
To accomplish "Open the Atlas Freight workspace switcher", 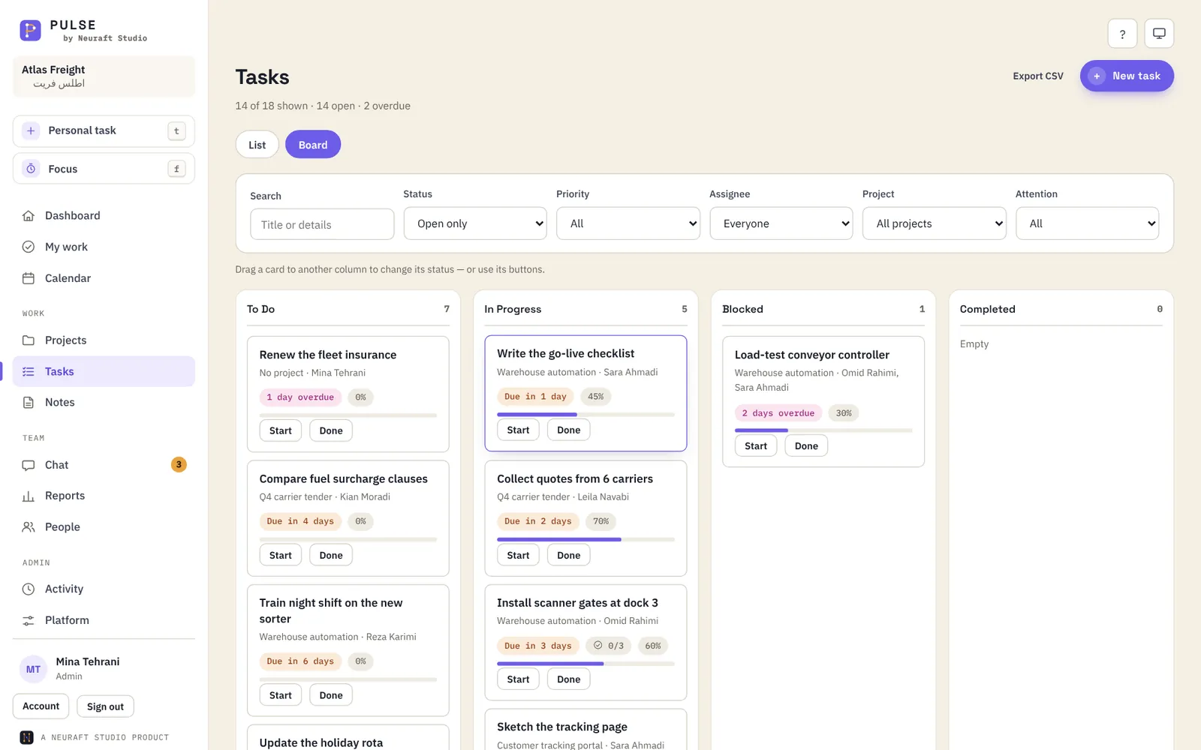I will 104,76.
